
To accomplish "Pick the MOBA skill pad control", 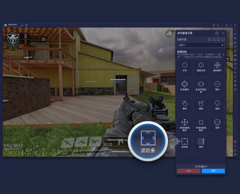I will coord(201,125).
